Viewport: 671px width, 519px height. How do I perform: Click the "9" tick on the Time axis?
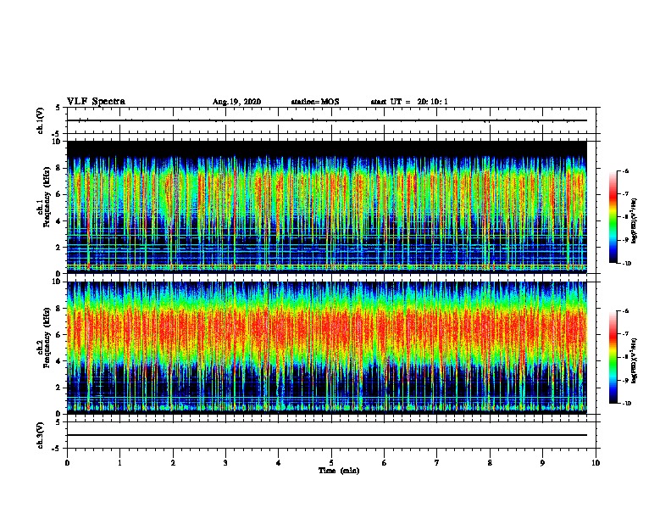point(542,463)
